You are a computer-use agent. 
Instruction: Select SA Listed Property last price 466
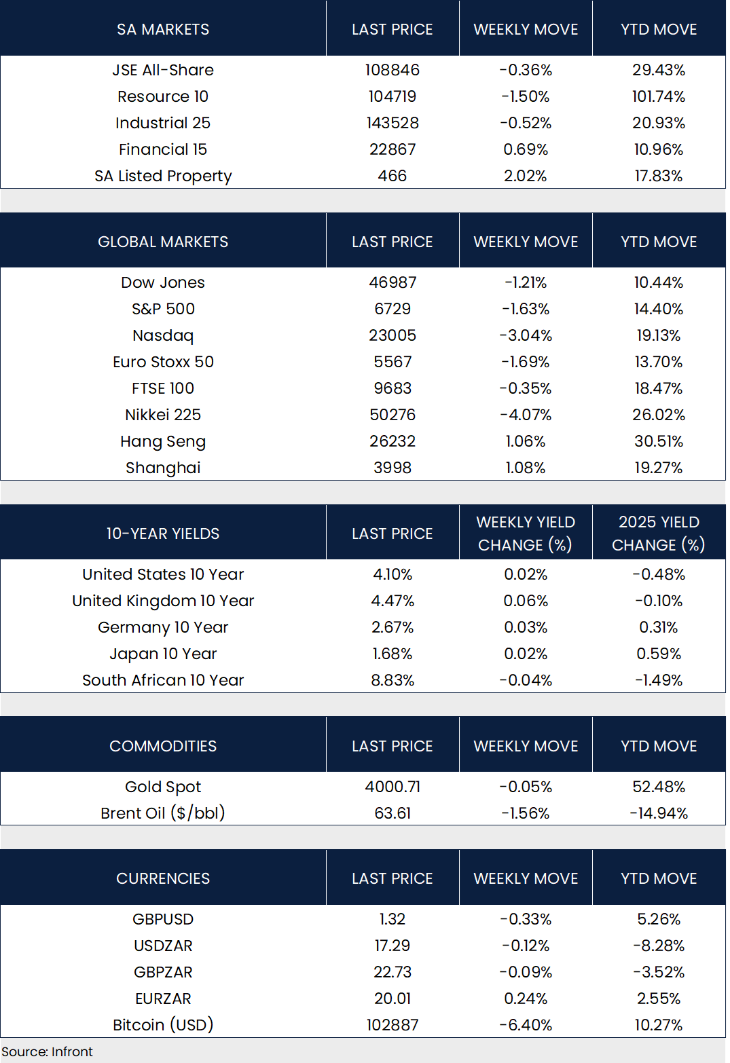coord(392,176)
